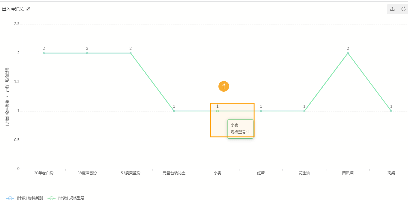Click the 小麦 tooltip box

tap(240, 129)
